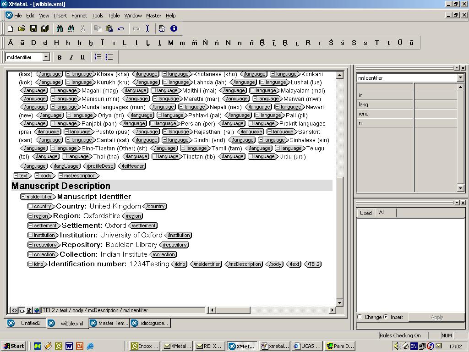Toggle underline formatting
Viewport: 469px width, 352px height.
click(x=82, y=57)
